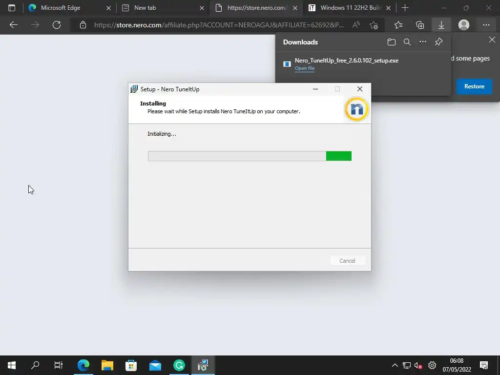Open Grammarly from taskbar
500x375 pixels.
179,365
